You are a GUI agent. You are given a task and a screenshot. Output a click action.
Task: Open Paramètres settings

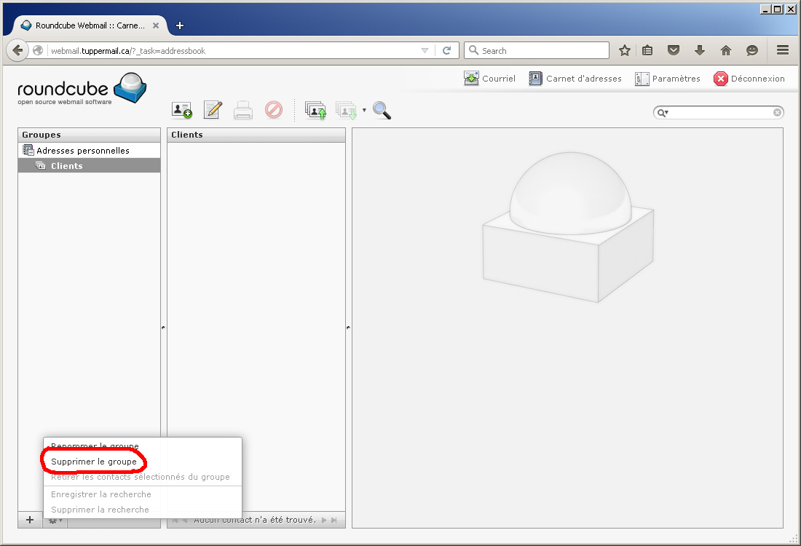[x=668, y=79]
